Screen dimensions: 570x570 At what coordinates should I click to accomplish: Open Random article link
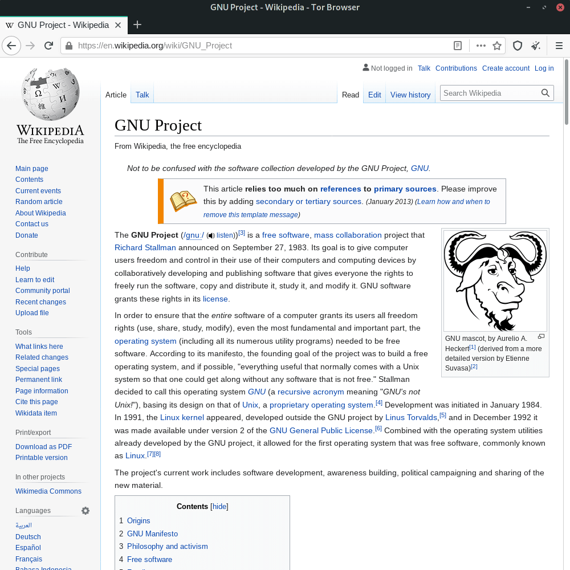coord(39,202)
